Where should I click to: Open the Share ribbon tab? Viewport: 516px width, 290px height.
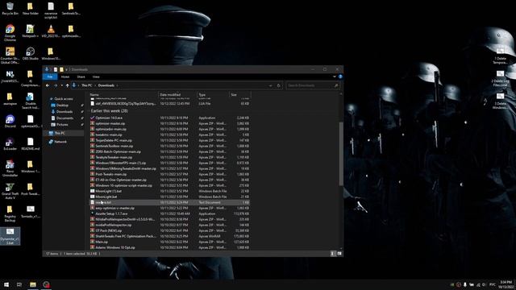tap(81, 77)
